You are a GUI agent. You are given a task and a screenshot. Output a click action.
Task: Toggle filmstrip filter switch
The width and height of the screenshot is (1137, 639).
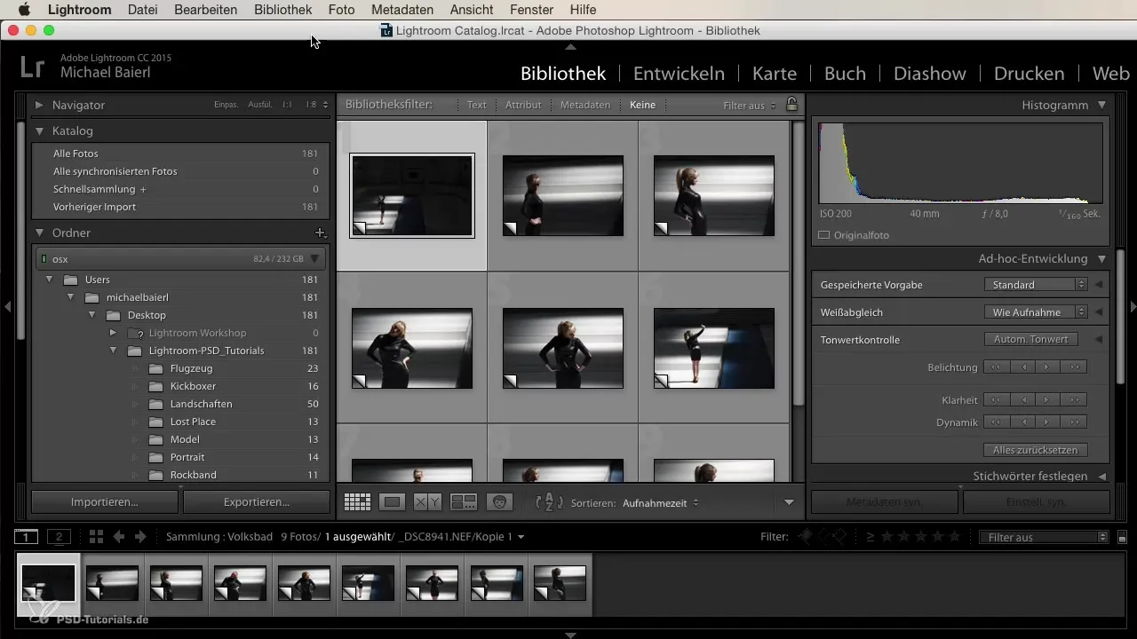click(x=1122, y=538)
